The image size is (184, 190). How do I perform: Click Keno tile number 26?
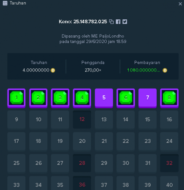pos(38,163)
